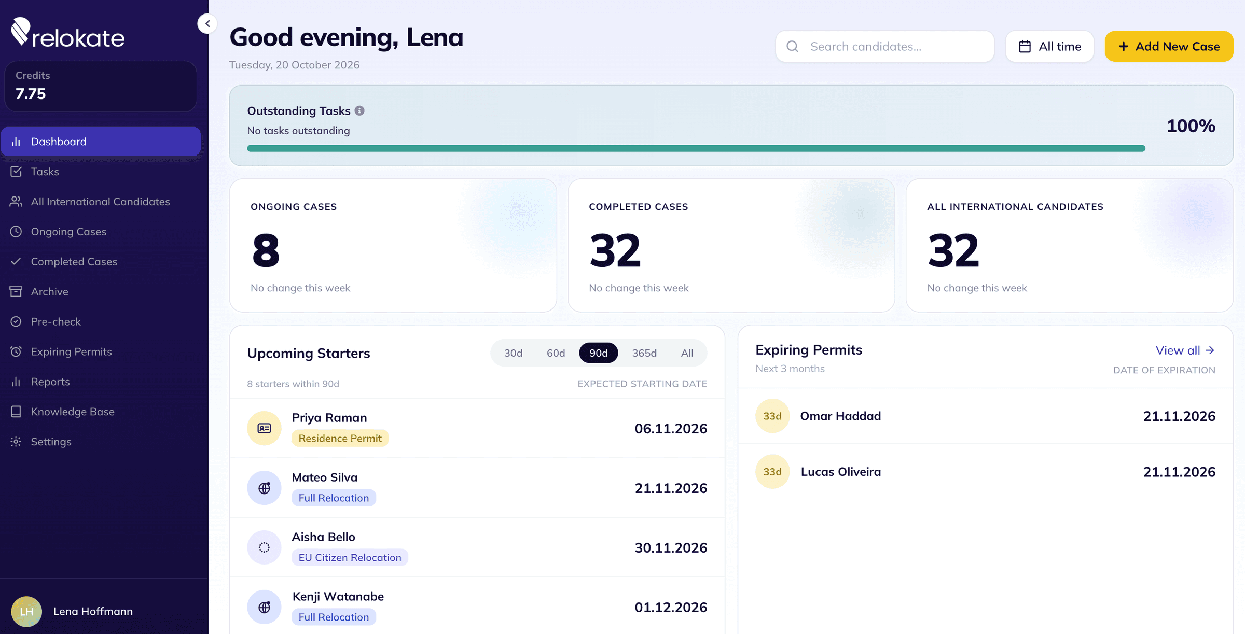Click the Settings gear icon
The height and width of the screenshot is (634, 1245).
pyautogui.click(x=16, y=442)
